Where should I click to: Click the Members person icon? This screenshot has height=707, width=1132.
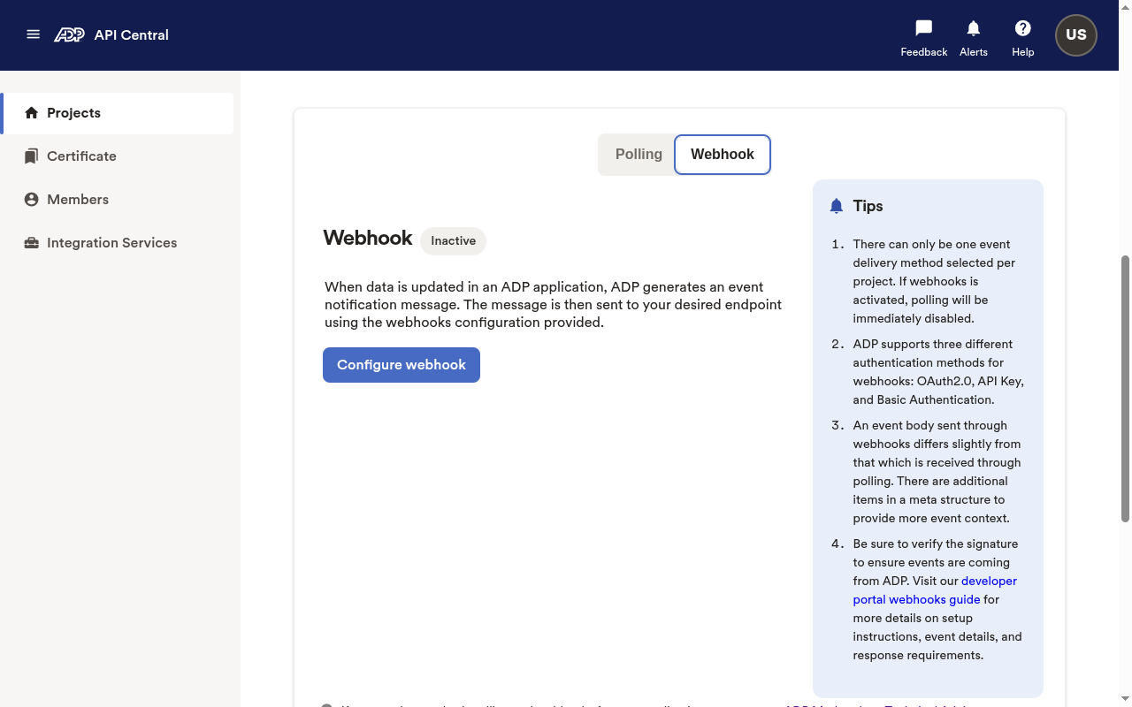[32, 200]
